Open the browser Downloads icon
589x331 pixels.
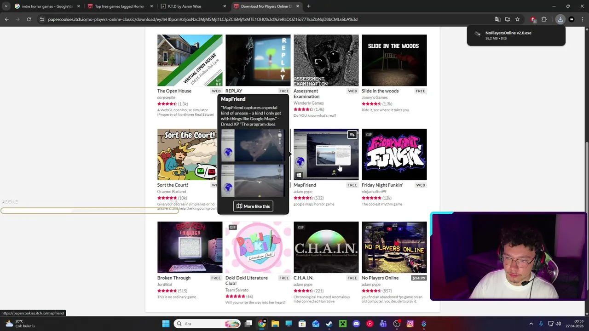click(x=560, y=19)
